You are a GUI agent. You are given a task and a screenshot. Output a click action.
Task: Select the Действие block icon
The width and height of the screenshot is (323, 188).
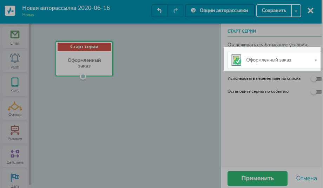[15, 154]
